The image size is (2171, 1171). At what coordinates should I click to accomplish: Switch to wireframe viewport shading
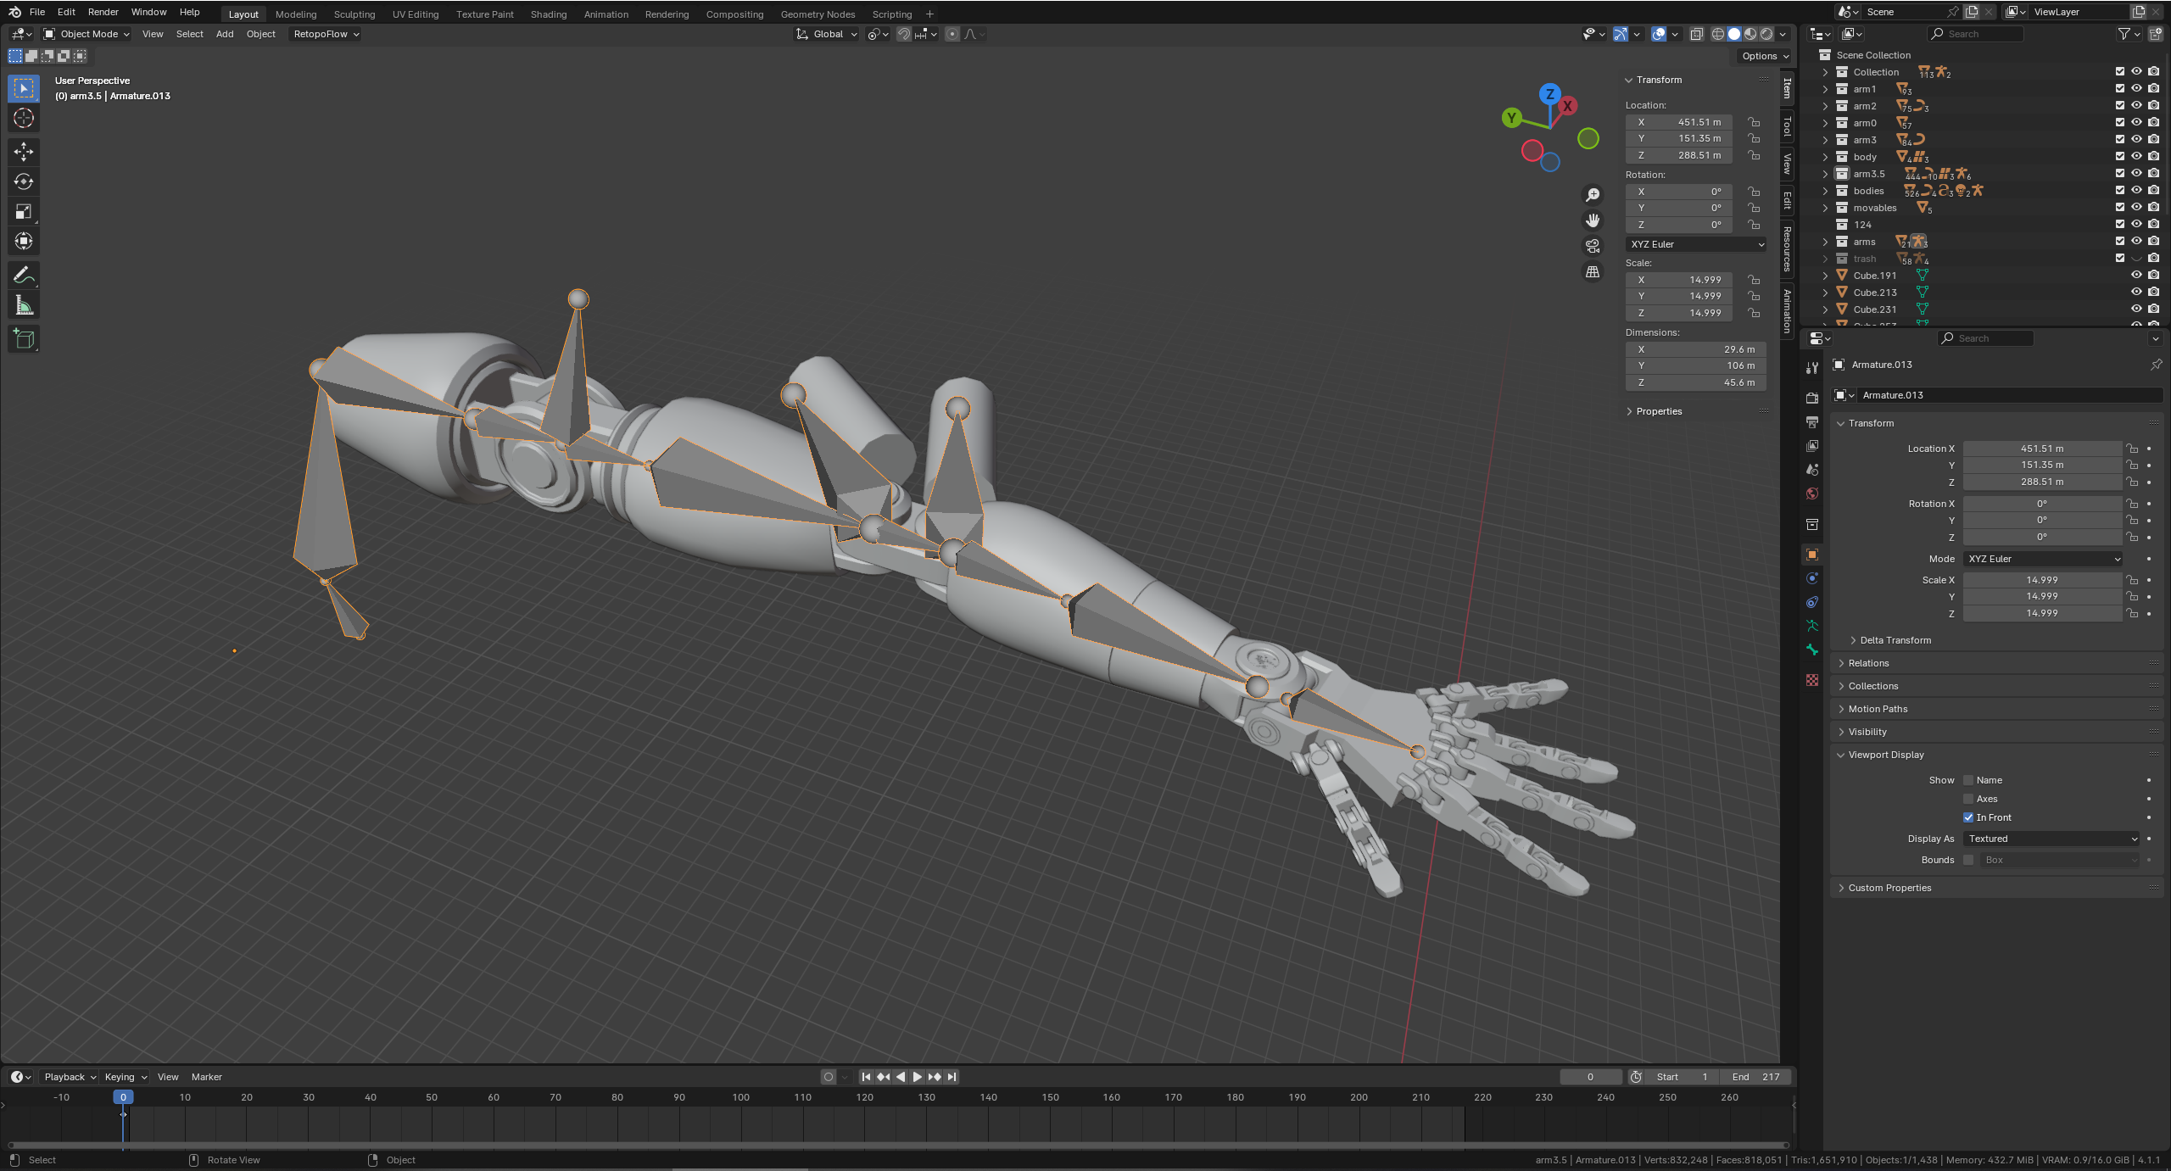pyautogui.click(x=1718, y=34)
